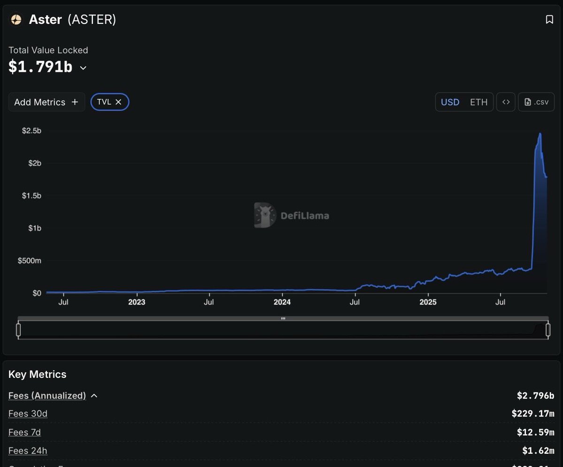Click the 2025 x-axis label
This screenshot has width=563, height=467.
428,302
